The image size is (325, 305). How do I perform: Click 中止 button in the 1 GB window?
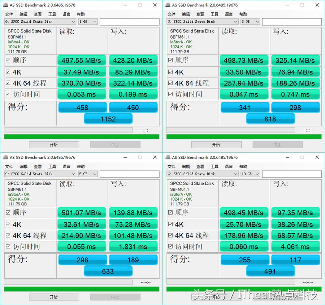point(115,145)
